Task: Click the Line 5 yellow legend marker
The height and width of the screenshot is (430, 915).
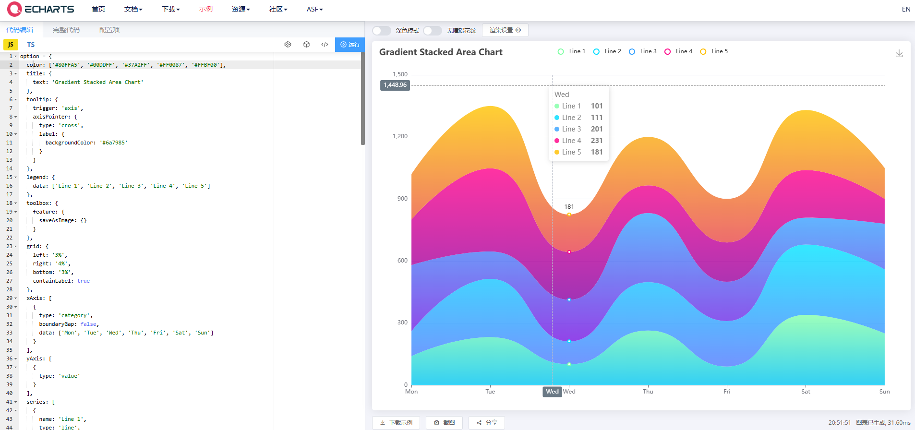Action: (x=703, y=52)
